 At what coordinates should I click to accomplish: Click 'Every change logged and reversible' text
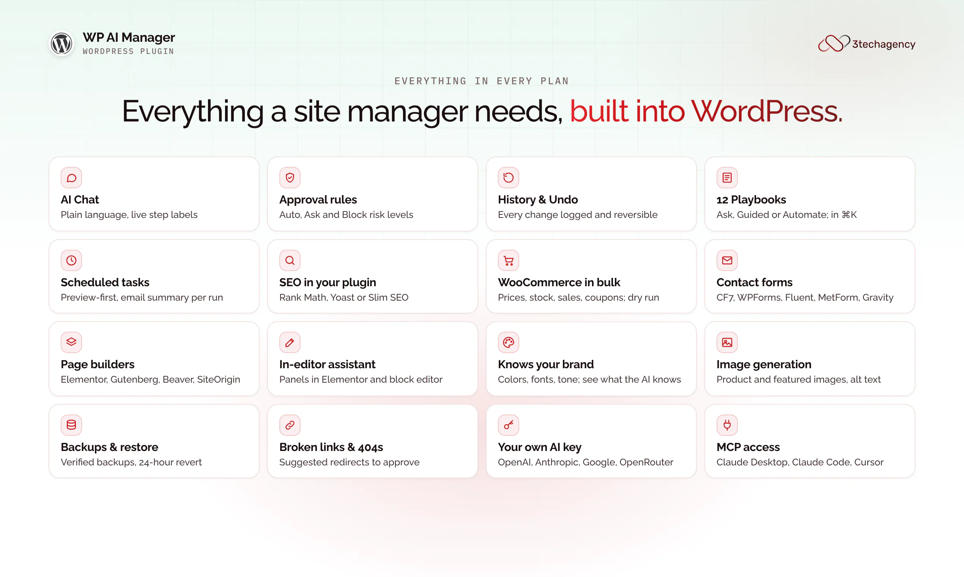tap(578, 214)
